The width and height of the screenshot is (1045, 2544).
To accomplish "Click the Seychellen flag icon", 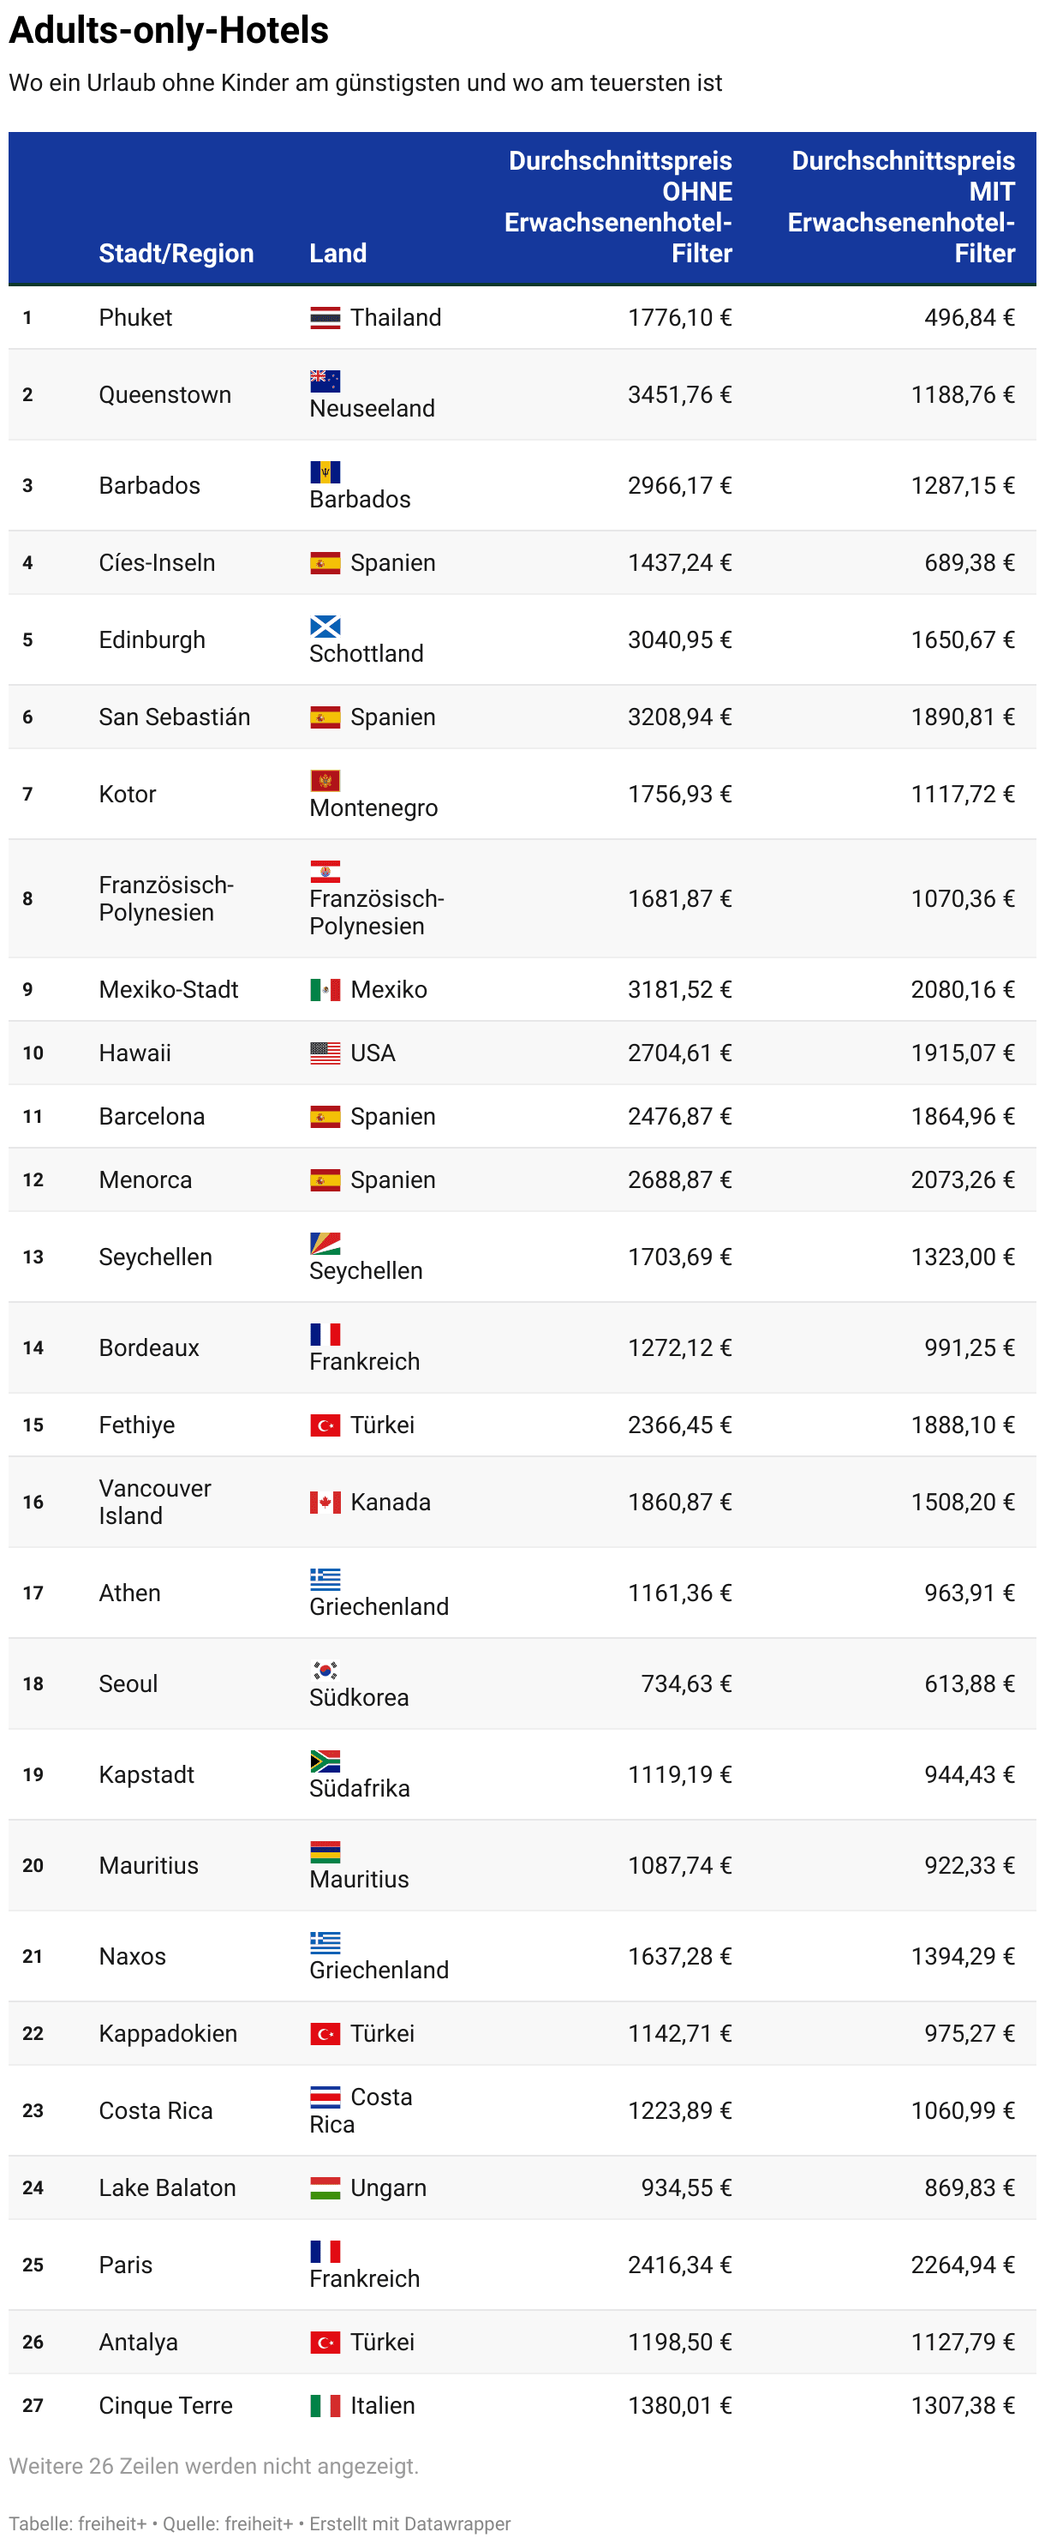I will 325,1244.
